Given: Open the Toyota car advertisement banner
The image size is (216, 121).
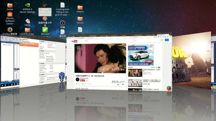Looking at the screenshot, I should 141,55.
